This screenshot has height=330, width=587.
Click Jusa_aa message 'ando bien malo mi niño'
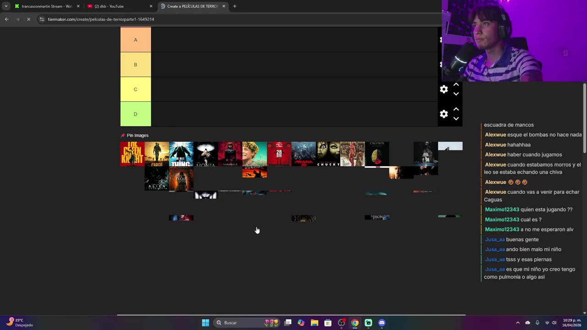tap(534, 249)
